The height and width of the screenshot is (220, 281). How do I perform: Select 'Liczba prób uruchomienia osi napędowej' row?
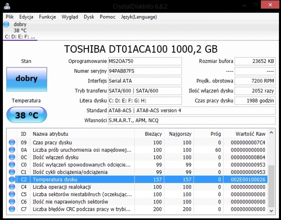[x=137, y=150]
